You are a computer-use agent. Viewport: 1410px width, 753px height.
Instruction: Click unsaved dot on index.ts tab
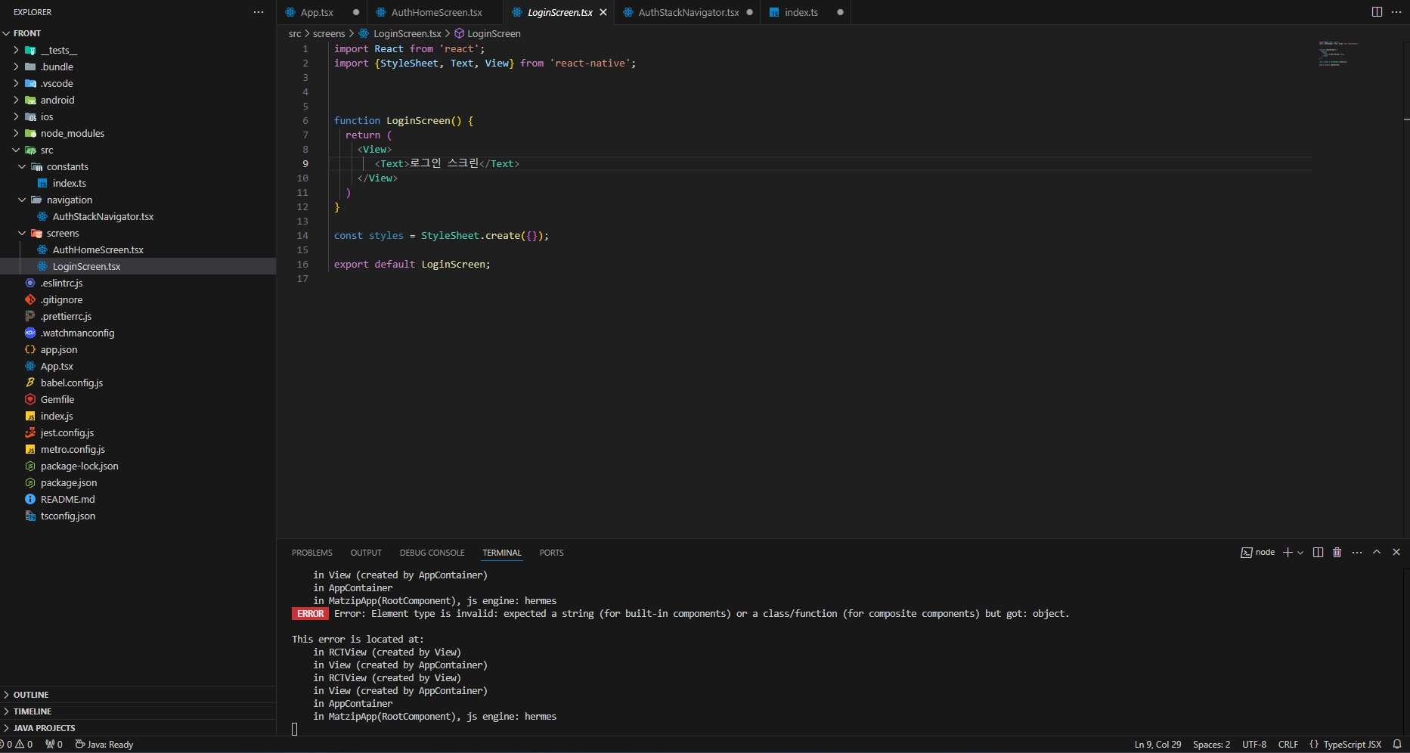(x=840, y=12)
